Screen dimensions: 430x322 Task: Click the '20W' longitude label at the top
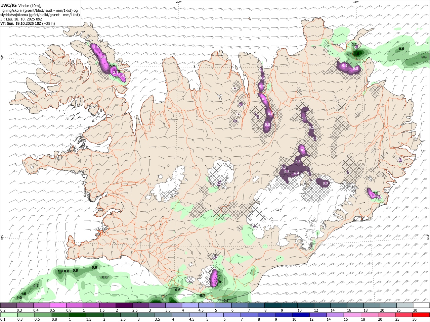tap(179, 2)
